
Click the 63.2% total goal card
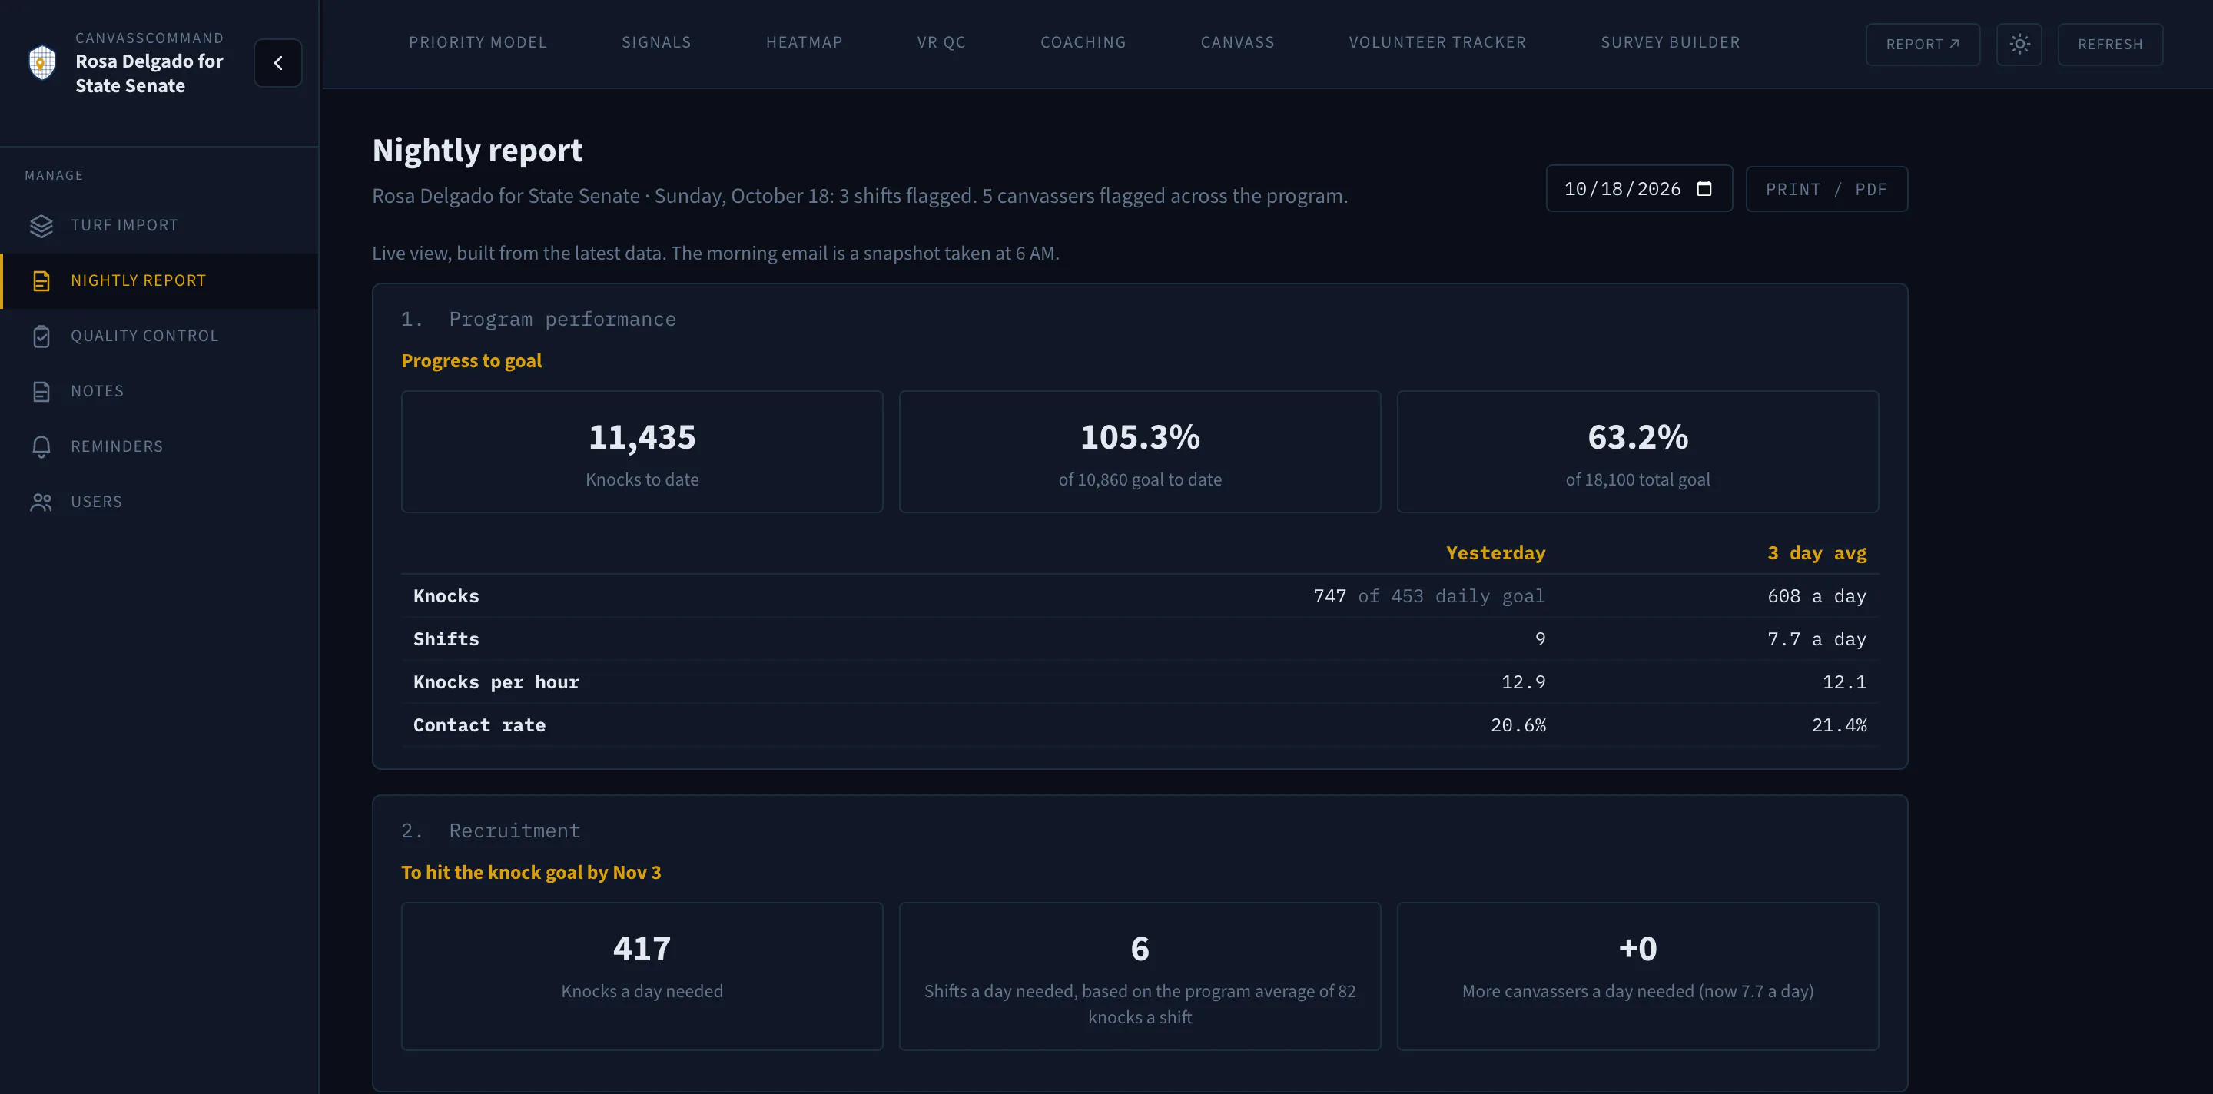tap(1637, 452)
